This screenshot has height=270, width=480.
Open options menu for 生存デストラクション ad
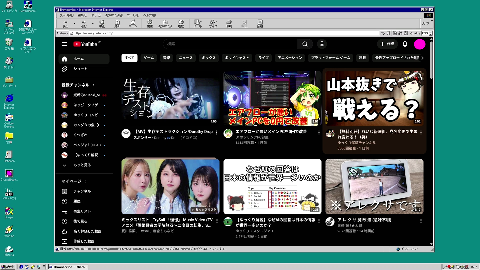216,132
